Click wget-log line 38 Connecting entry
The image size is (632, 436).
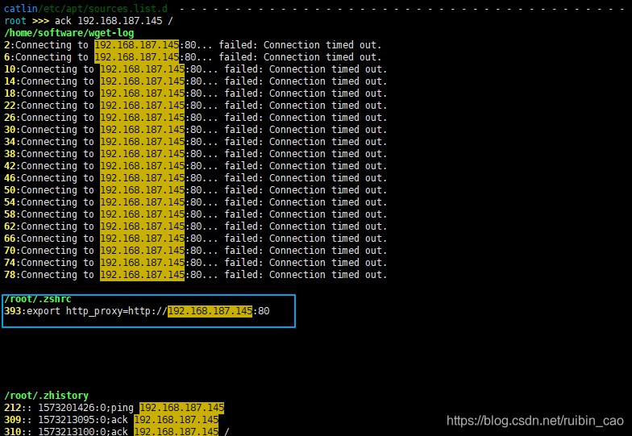pos(195,153)
